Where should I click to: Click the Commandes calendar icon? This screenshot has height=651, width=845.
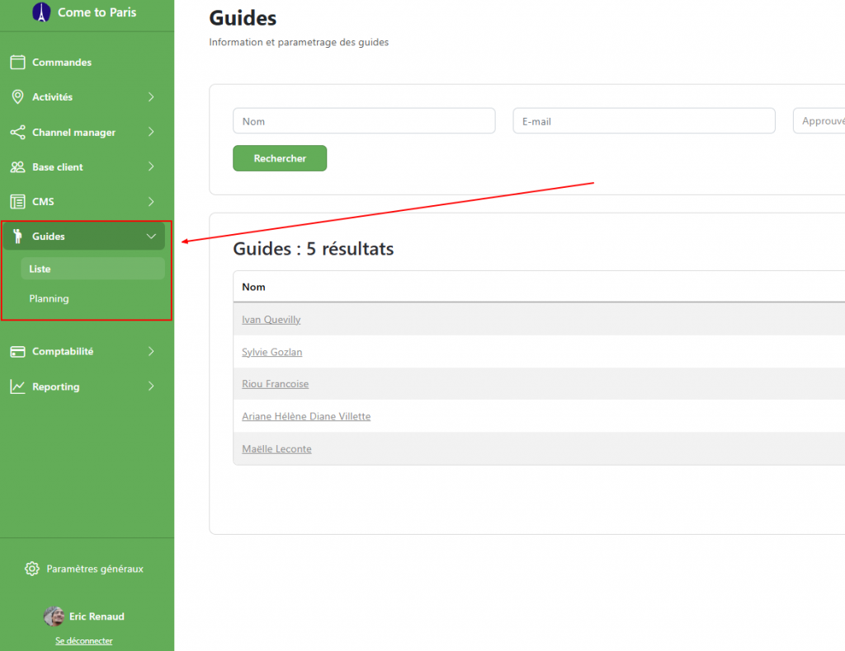17,63
